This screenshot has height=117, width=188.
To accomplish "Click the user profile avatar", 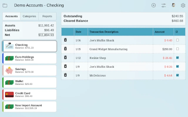I will [173, 5].
